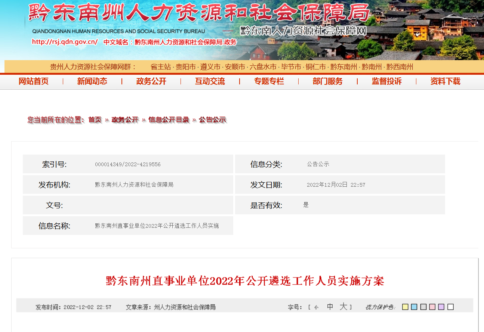484x332 pixels.
Task: Select the yellow eye-protection color swatch
Action: pyautogui.click(x=405, y=307)
